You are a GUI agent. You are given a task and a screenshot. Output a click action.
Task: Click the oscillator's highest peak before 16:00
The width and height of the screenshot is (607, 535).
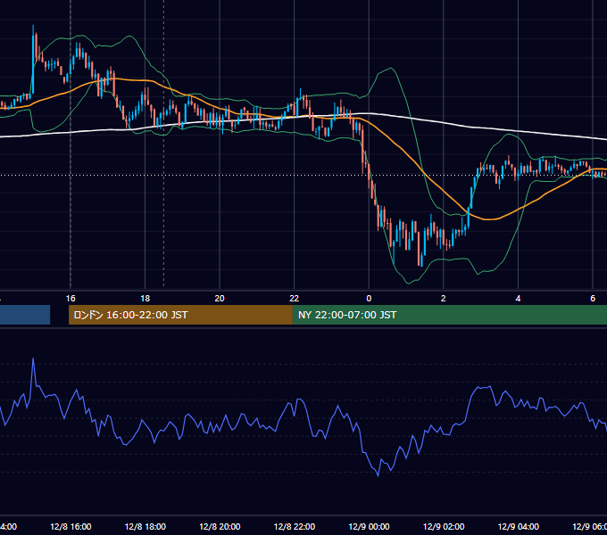(x=33, y=359)
